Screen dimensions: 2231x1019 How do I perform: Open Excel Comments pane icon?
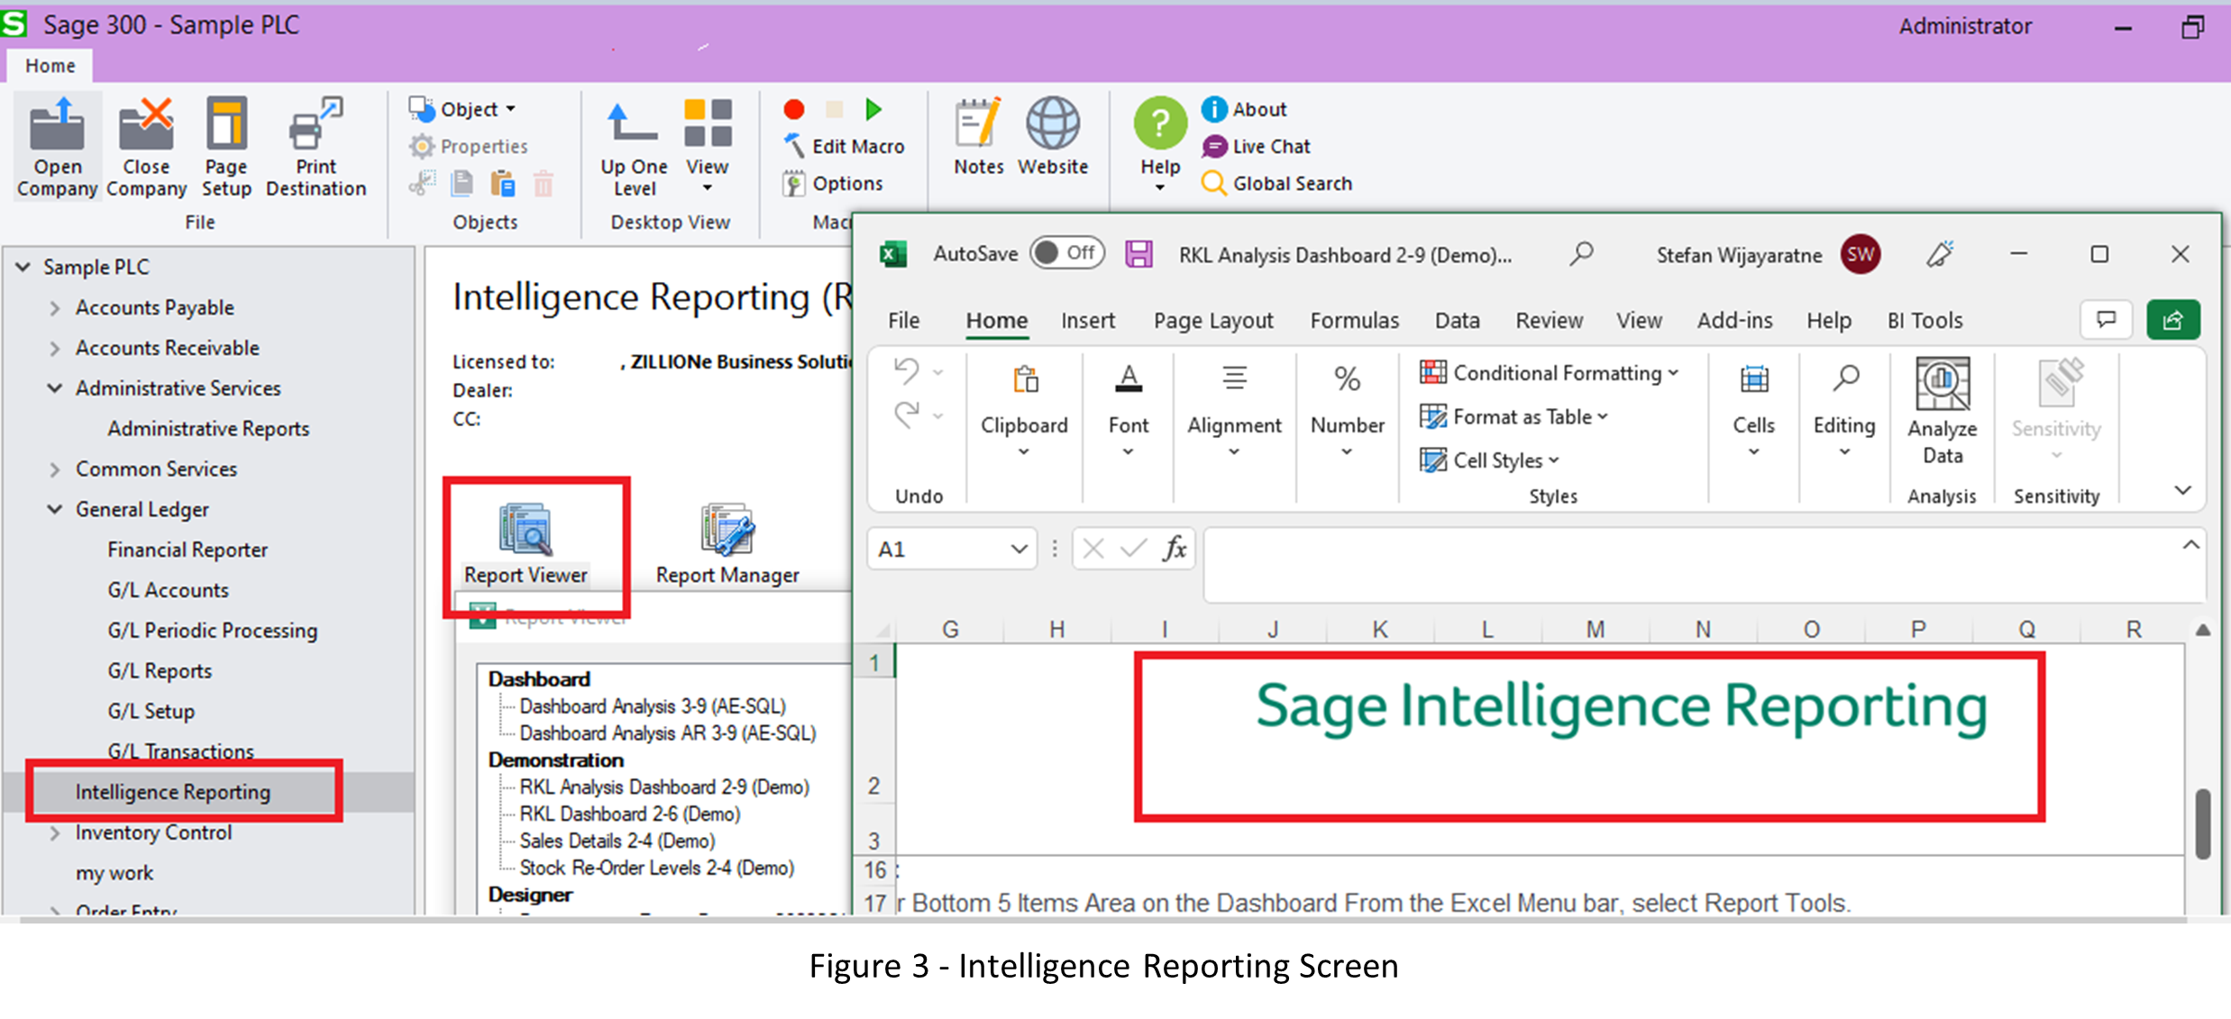click(2107, 320)
